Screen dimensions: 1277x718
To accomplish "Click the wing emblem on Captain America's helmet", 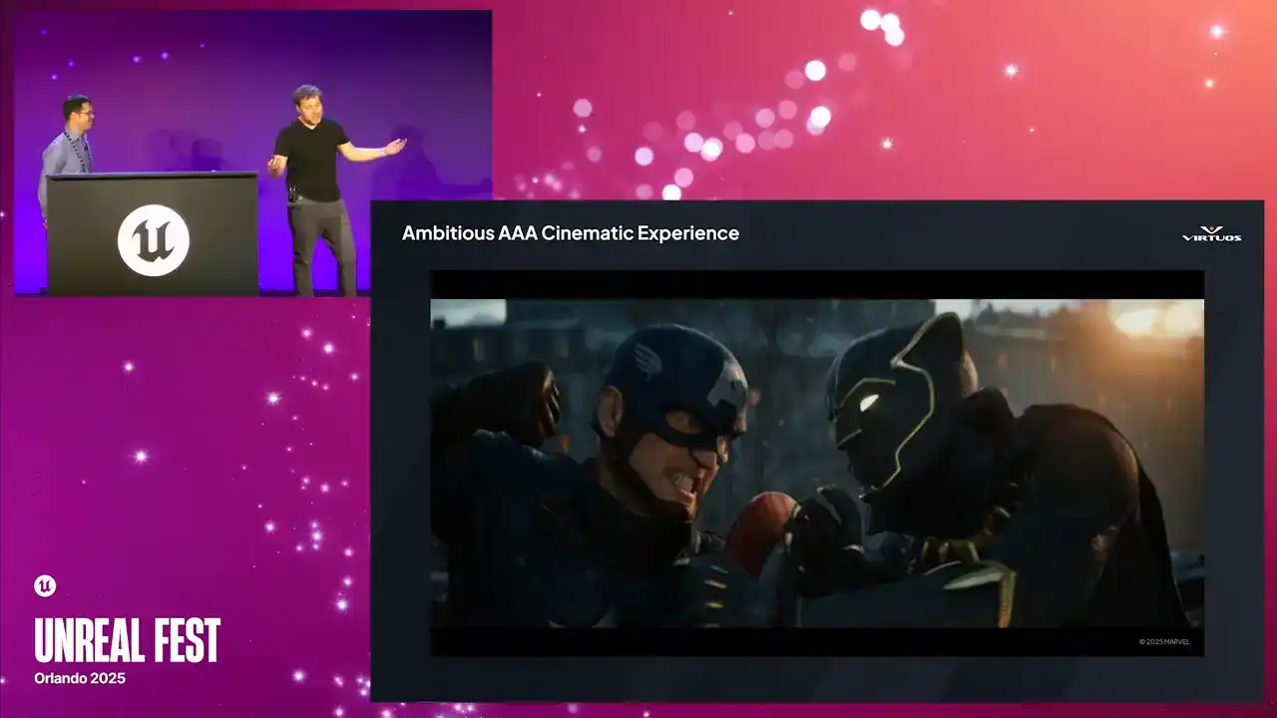I will point(646,361).
